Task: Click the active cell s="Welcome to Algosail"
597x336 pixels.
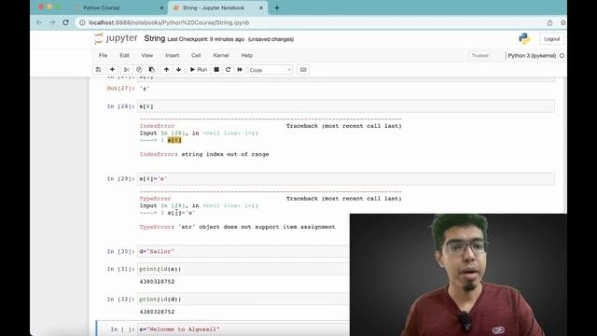Action: coord(243,329)
